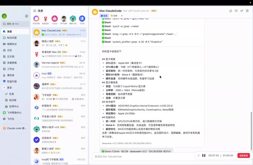Open chat settings gear icon
Image resolution: width=253 pixels, height=165 pixels.
click(247, 11)
